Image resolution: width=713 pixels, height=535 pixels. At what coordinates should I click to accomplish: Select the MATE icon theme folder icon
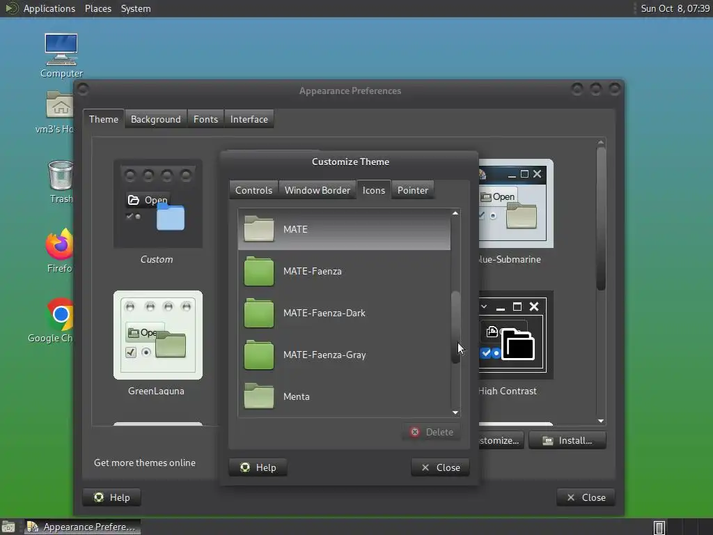[259, 228]
